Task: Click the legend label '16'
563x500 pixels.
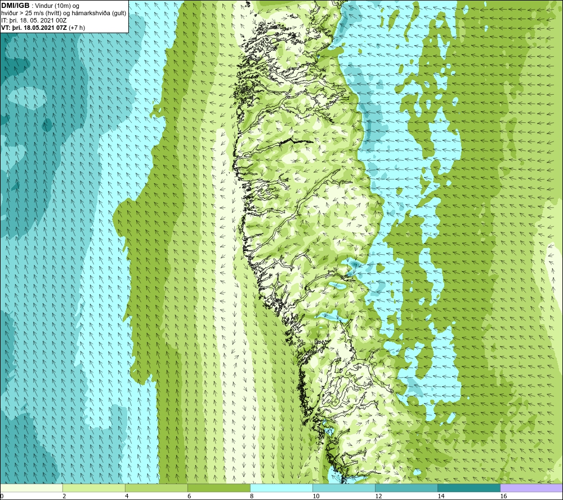Action: point(503,497)
